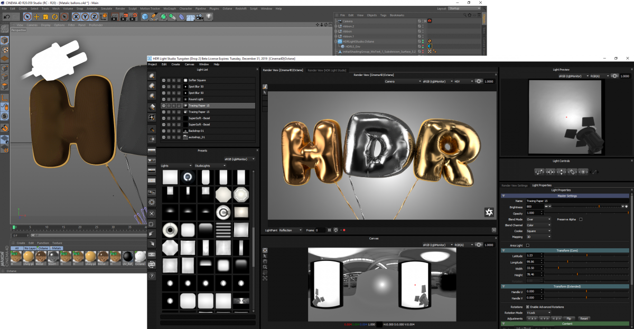634x329 pixels.
Task: Add a Cube primitive object
Action: click(145, 17)
